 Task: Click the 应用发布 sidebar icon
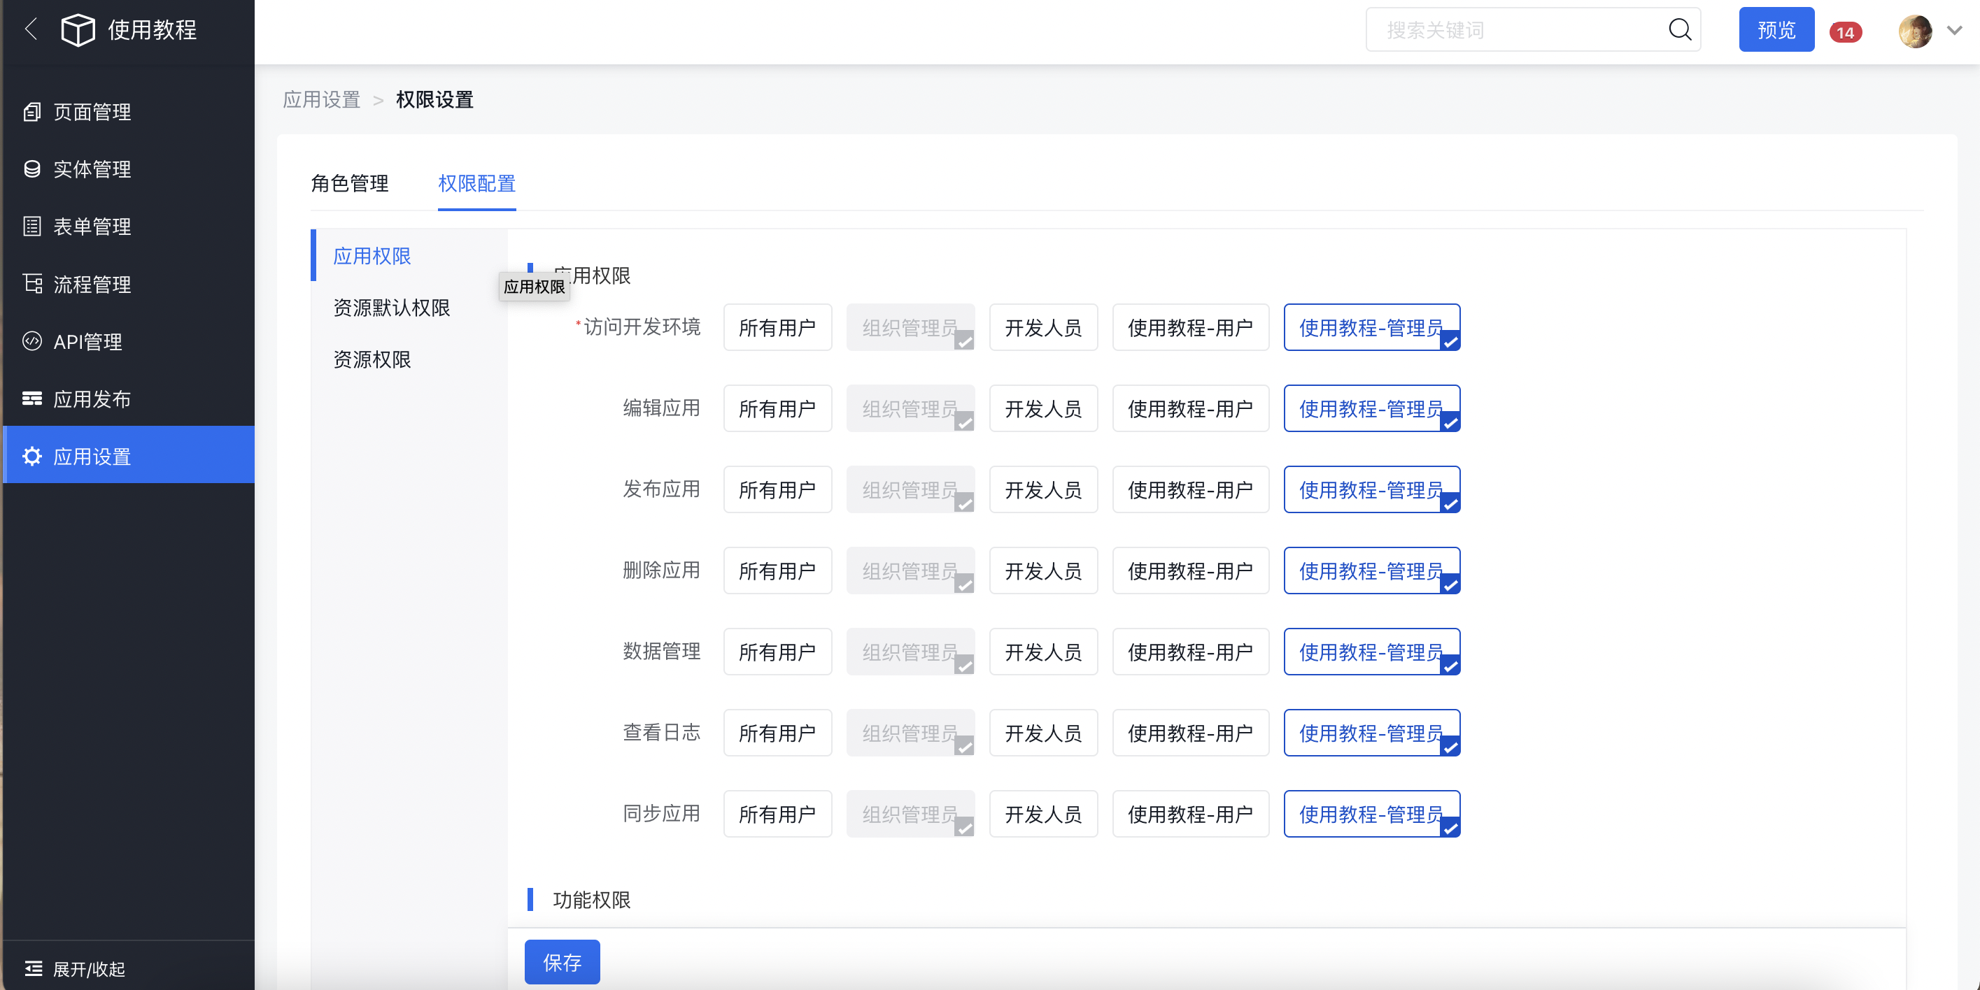[x=32, y=399]
